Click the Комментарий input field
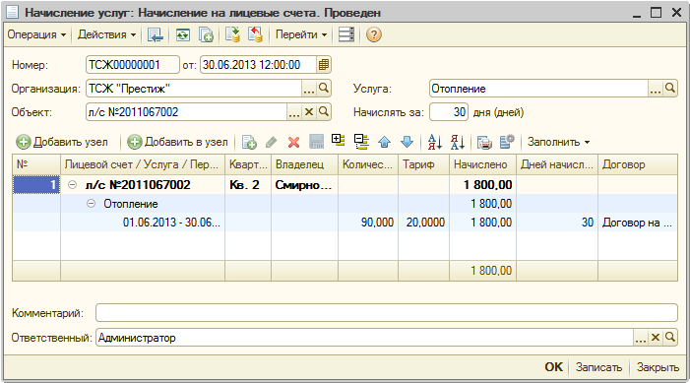 387,313
